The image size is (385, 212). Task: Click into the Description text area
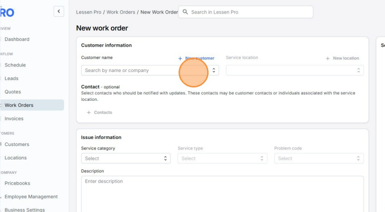[x=222, y=194]
